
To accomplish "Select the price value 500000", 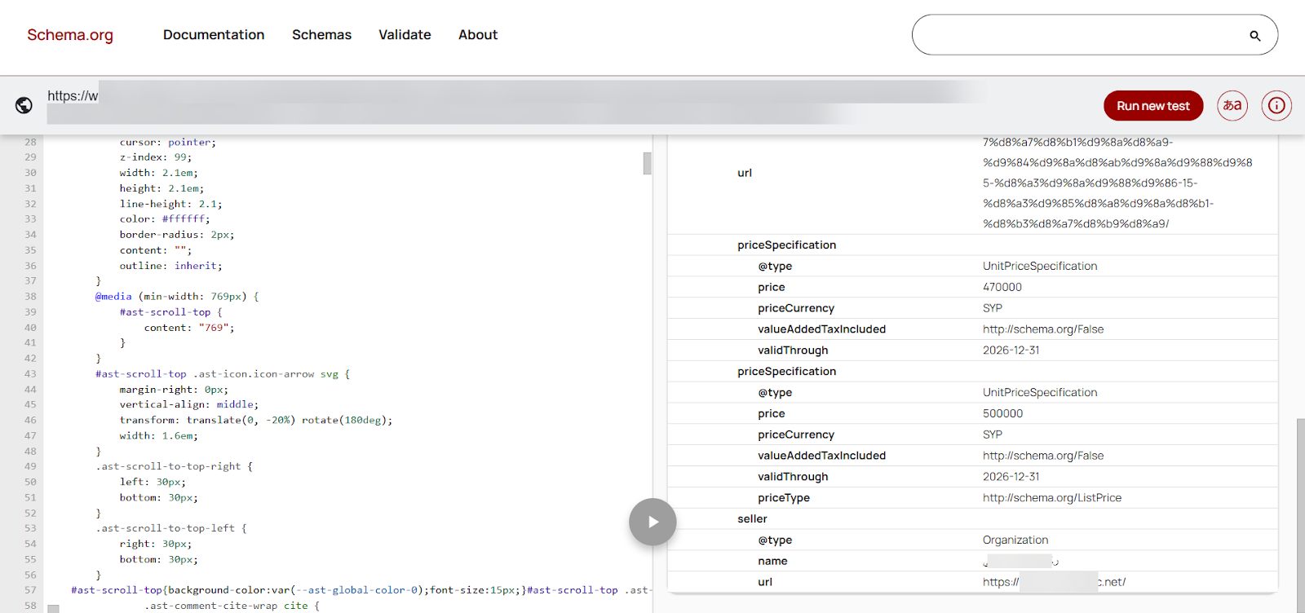I will [1002, 413].
